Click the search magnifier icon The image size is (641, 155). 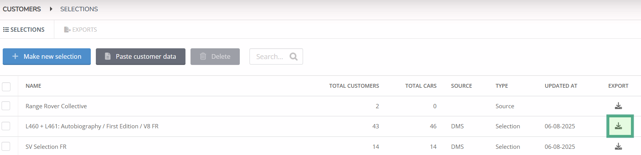(x=293, y=57)
